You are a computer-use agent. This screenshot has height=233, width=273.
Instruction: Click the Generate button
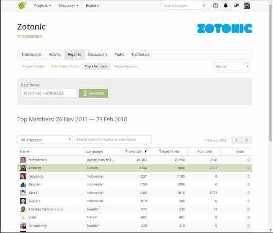93,93
